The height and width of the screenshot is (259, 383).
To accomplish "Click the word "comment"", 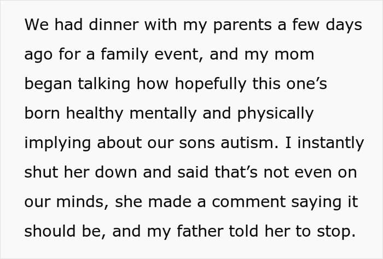I will click(248, 202).
